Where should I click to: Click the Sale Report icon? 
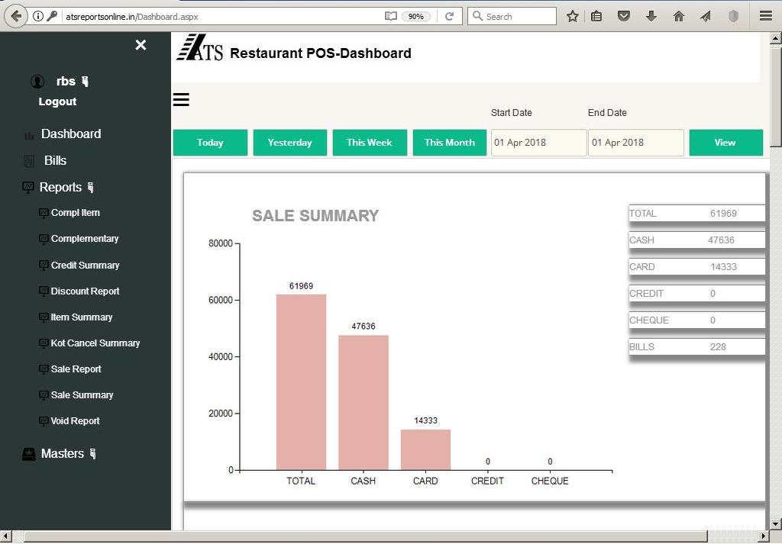tap(44, 369)
